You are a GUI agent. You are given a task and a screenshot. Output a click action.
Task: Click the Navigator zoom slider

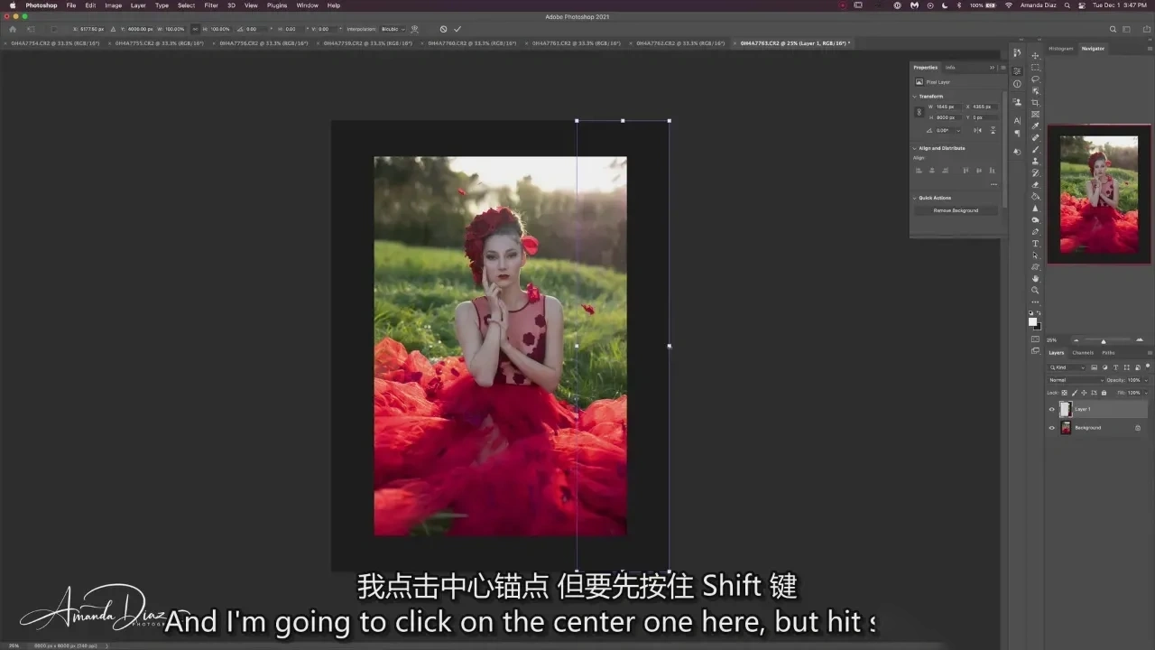click(1104, 340)
